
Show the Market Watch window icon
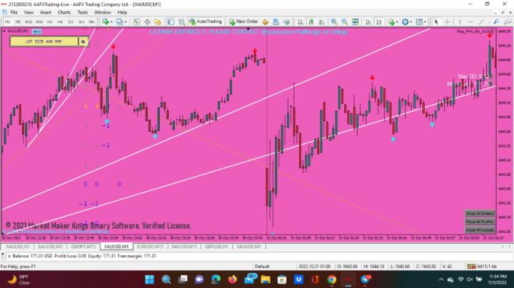point(136,22)
